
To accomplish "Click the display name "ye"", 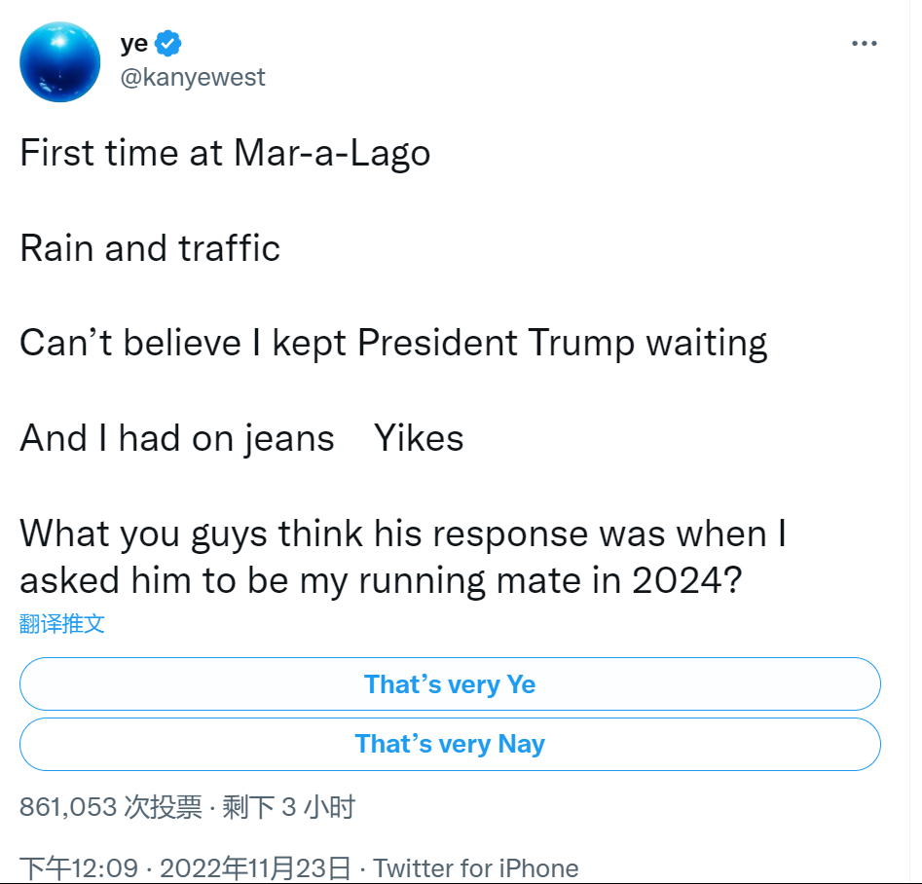I will (134, 44).
